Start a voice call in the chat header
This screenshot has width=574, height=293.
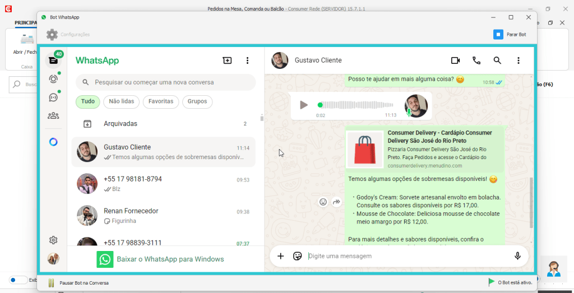(x=476, y=61)
